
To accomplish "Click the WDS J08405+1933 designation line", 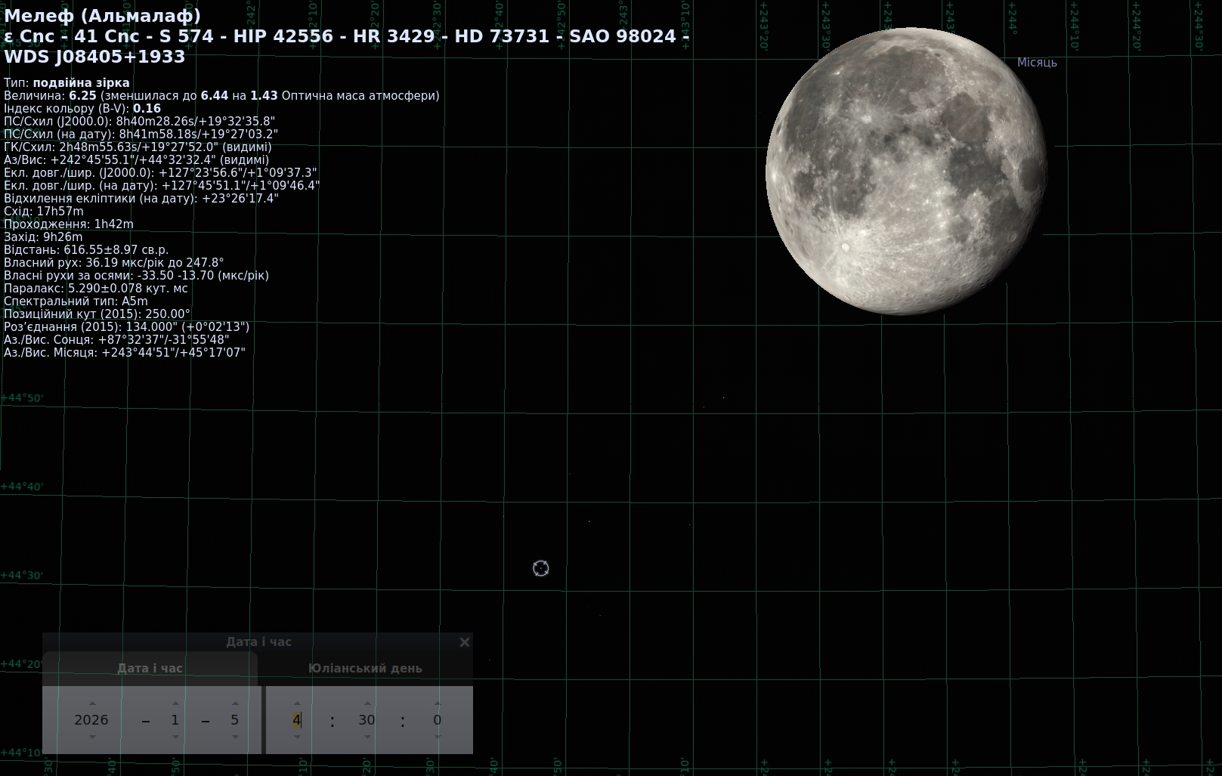I will click(x=94, y=57).
